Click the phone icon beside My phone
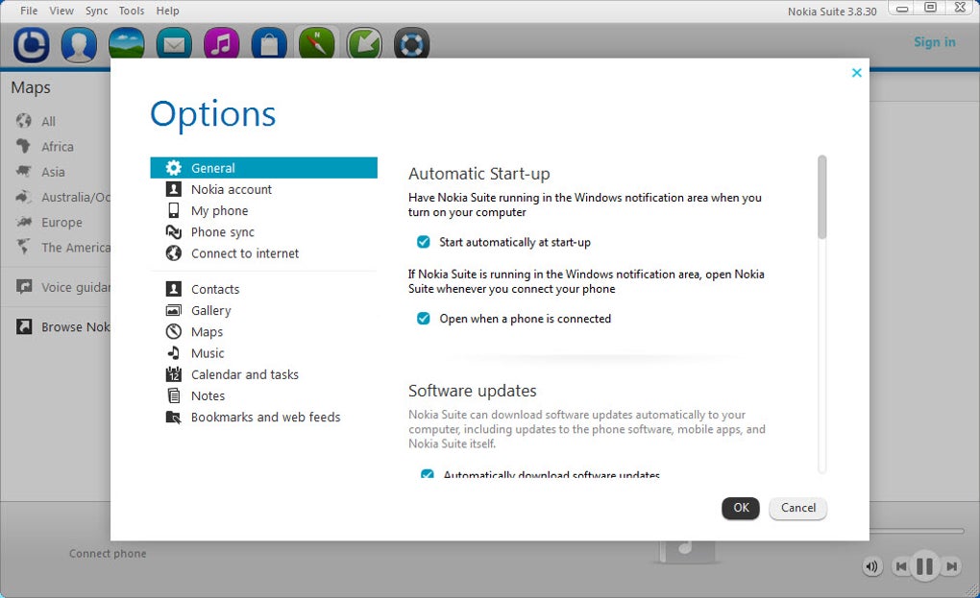 (x=173, y=210)
